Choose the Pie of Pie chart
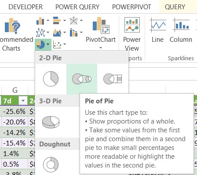197x175 pixels. tap(82, 79)
